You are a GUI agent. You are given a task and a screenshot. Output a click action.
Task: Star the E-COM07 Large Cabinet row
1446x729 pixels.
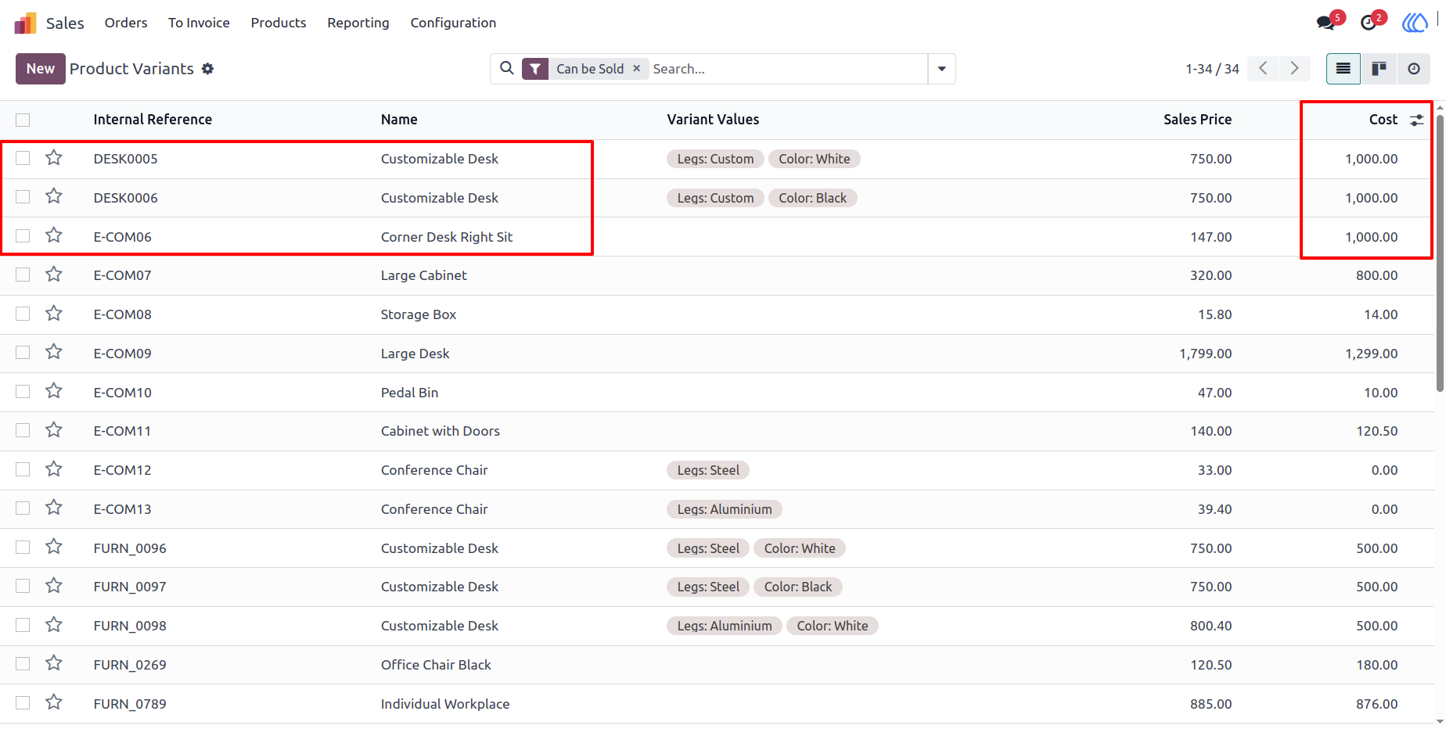54,275
